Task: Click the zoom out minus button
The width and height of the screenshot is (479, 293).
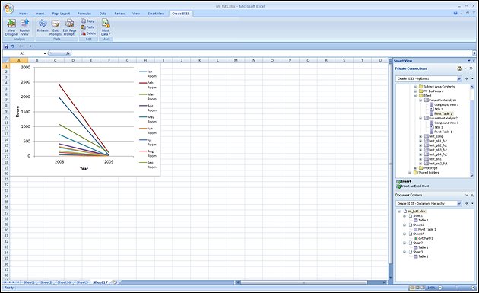Action: click(440, 288)
